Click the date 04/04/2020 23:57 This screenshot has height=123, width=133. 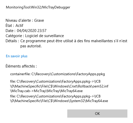32,31
